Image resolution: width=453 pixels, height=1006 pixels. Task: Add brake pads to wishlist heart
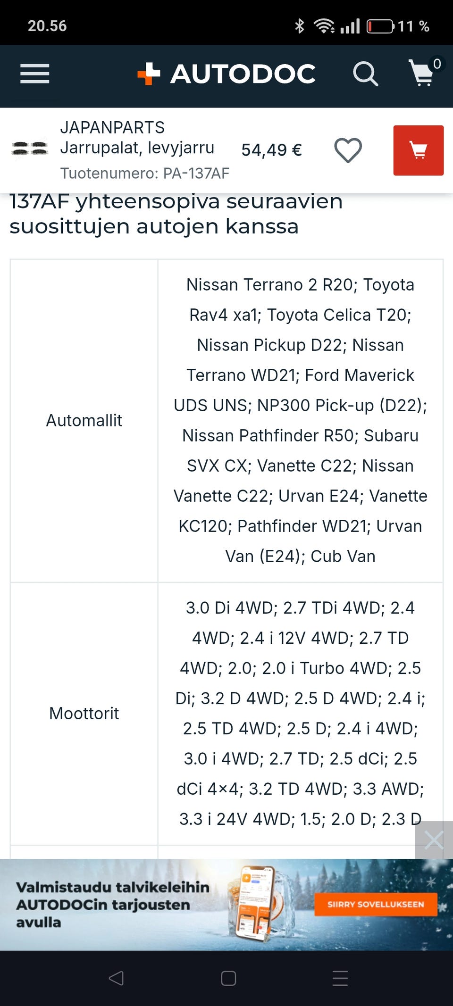click(x=348, y=150)
